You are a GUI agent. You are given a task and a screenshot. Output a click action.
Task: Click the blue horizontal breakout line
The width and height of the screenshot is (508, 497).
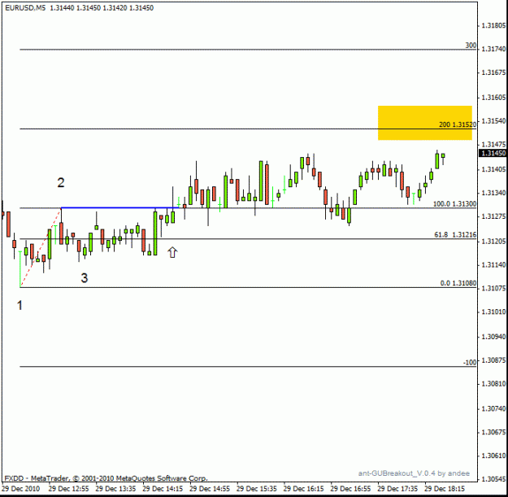click(x=119, y=207)
